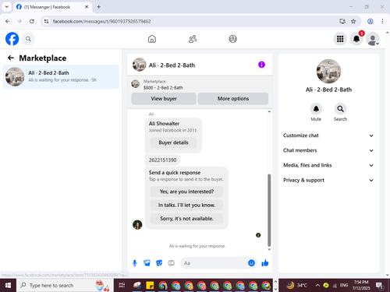Click the More options button

tap(233, 99)
